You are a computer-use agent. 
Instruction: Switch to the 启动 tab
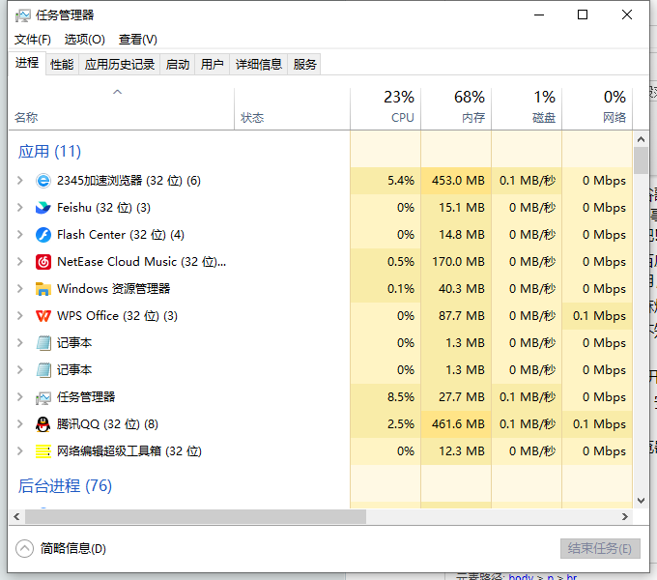[x=177, y=65]
